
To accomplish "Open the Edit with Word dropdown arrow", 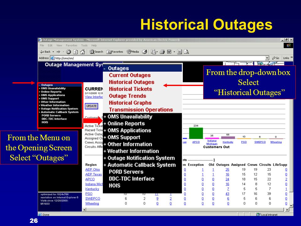I will click(174, 52).
